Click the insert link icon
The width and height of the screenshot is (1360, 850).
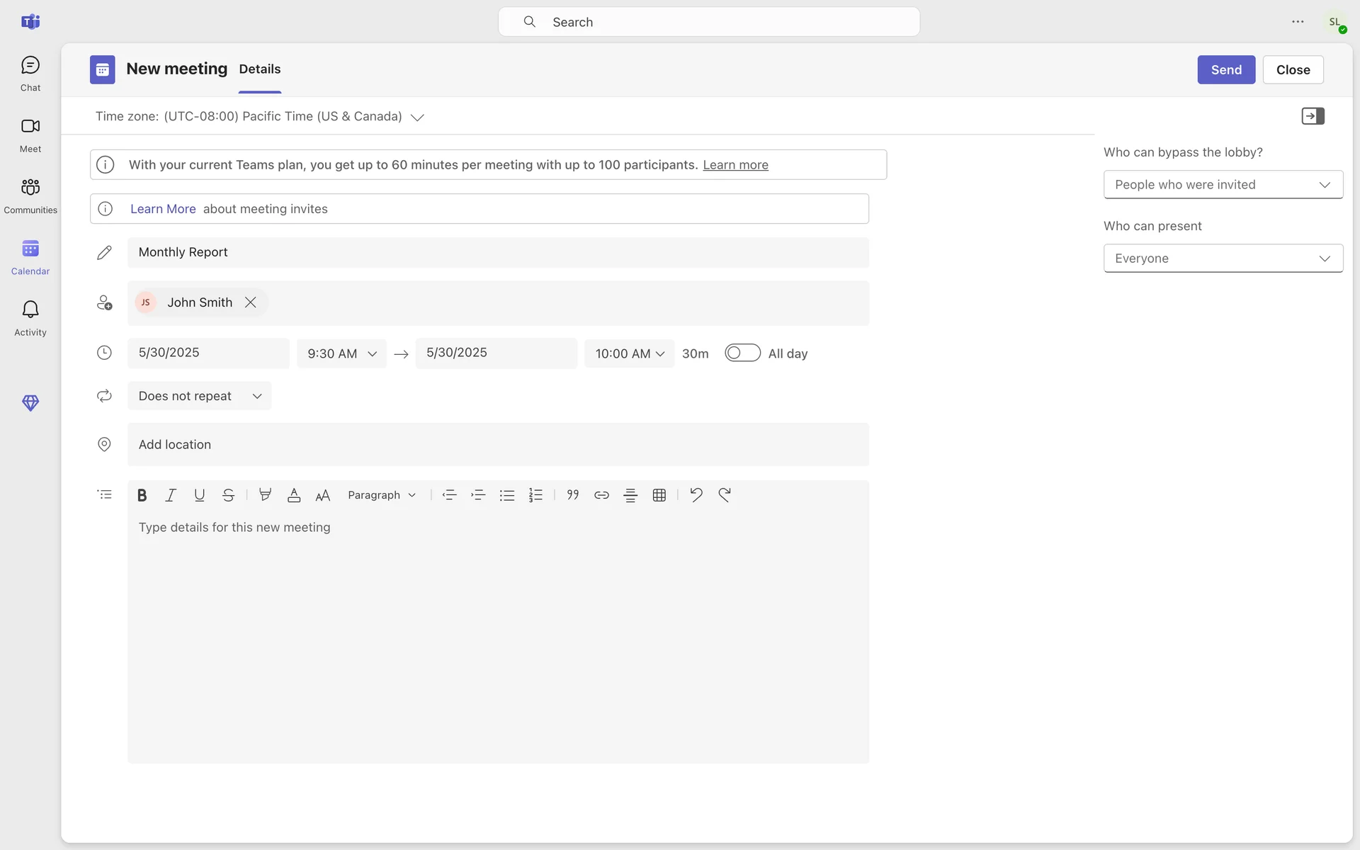pyautogui.click(x=601, y=495)
